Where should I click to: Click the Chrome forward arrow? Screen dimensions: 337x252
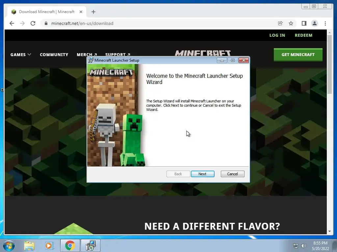pos(22,23)
